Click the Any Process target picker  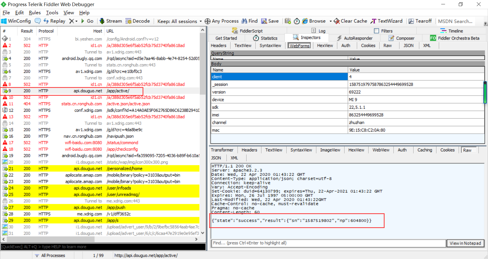point(222,21)
